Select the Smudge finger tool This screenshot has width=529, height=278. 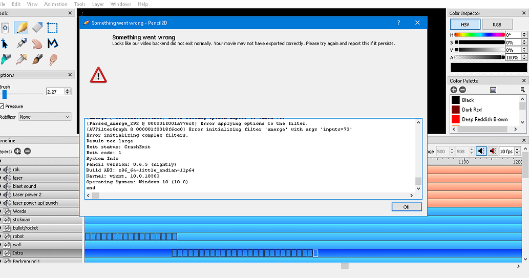(53, 59)
